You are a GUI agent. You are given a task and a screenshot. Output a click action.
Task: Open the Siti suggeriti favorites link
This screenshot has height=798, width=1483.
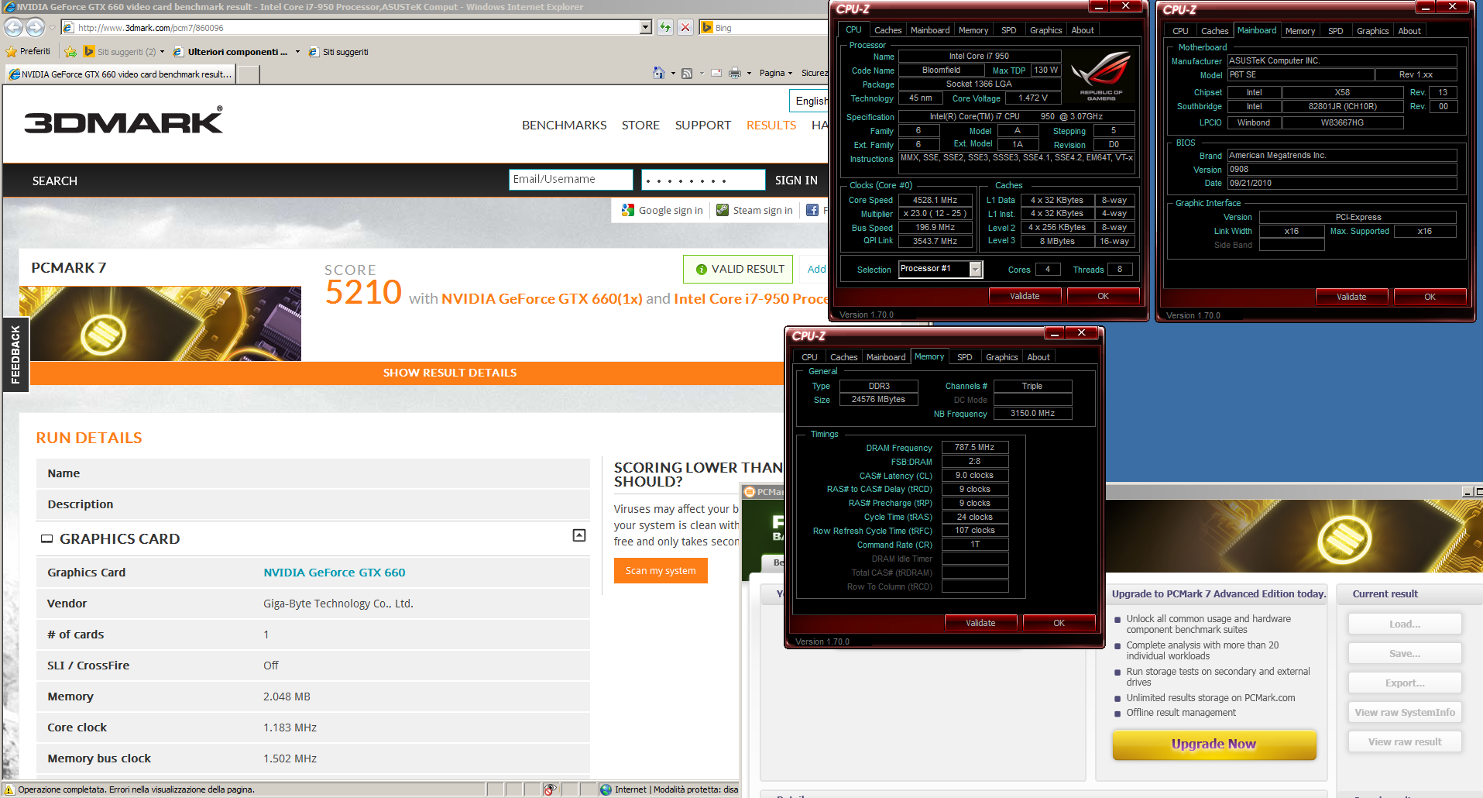tap(338, 52)
